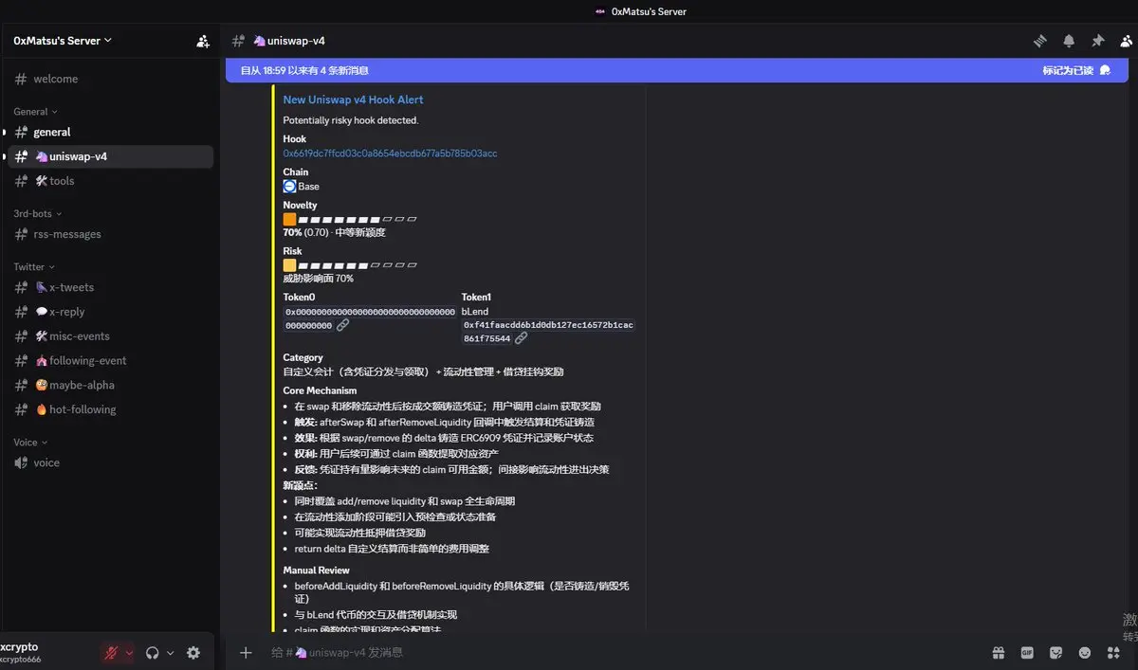
Task: Toggle deafen headphones button
Action: 153,653
